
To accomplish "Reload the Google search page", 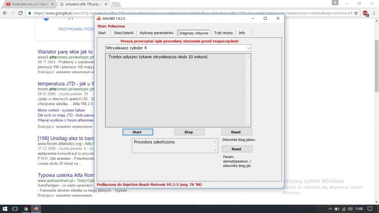I will [20, 13].
